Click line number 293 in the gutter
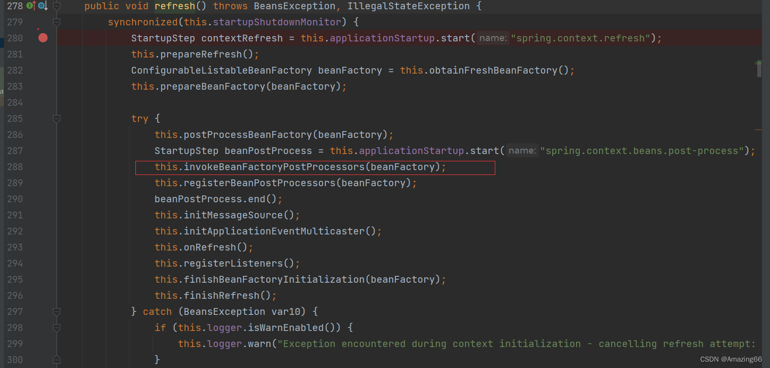 (x=15, y=247)
